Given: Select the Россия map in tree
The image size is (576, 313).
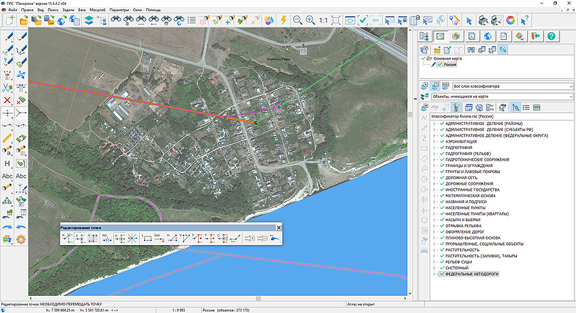Looking at the screenshot, I should click(x=450, y=65).
